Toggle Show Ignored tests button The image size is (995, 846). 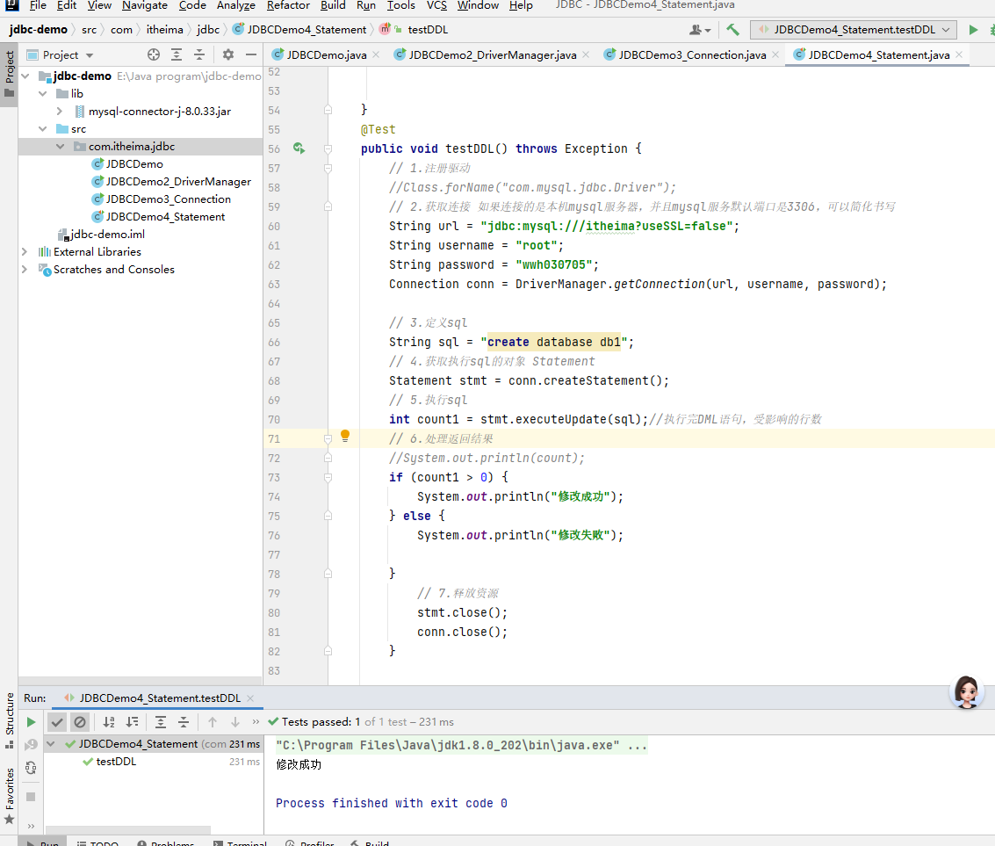80,722
